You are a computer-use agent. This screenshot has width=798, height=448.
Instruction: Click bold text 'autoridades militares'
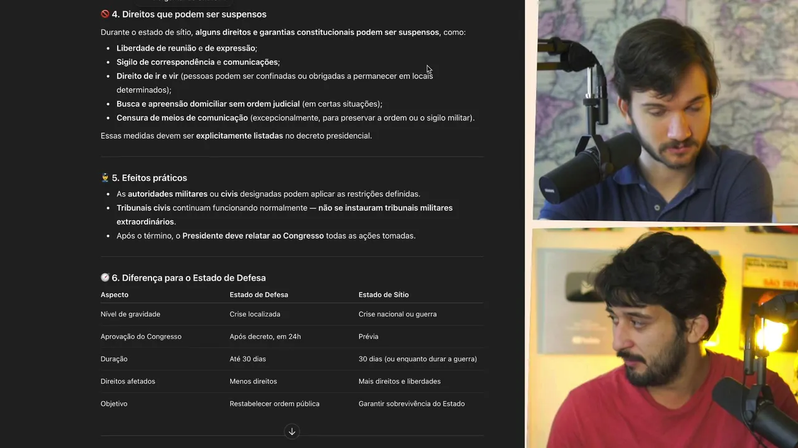pos(168,194)
